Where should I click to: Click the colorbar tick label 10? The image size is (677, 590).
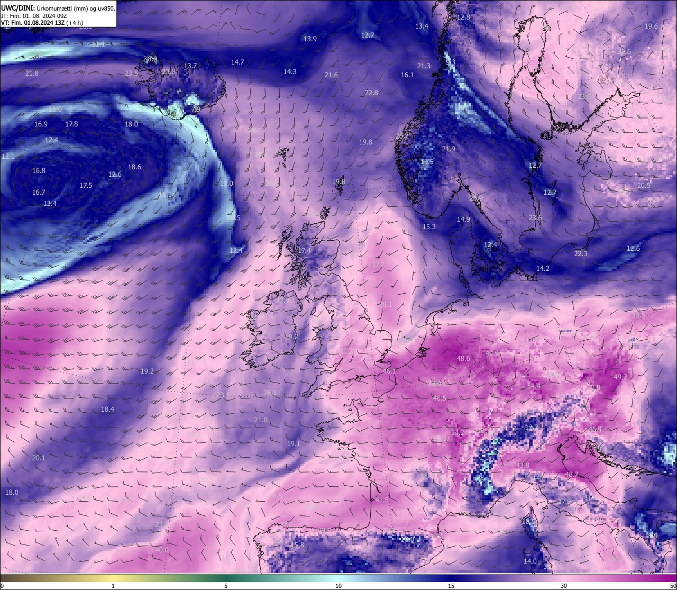click(338, 586)
